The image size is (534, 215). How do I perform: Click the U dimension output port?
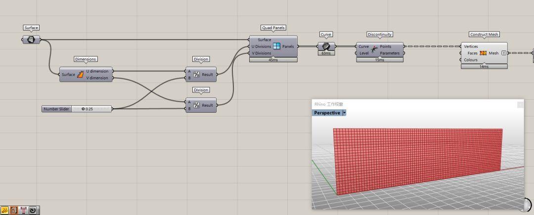tap(97, 71)
